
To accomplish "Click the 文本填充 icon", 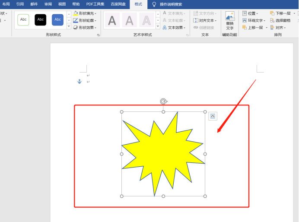I will coord(165,13).
